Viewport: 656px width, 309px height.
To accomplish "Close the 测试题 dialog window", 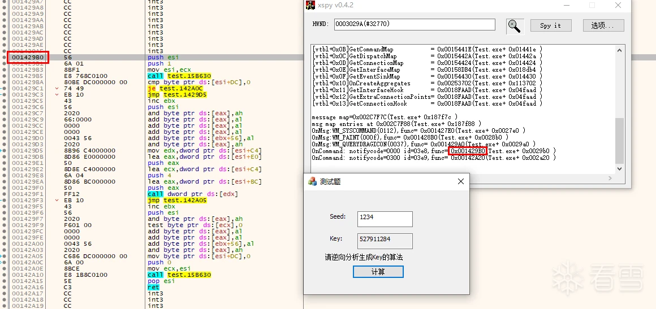I will (461, 182).
